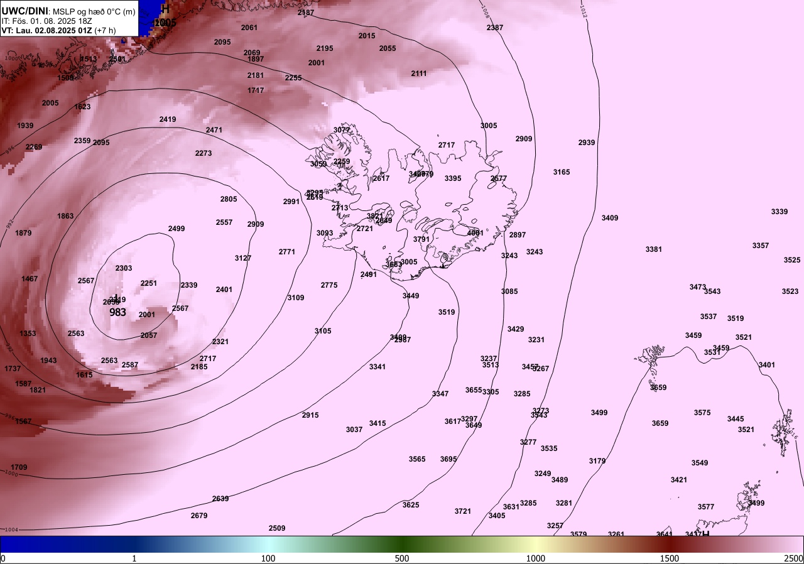The width and height of the screenshot is (804, 564).
Task: Click the 1879 height value
Action: pos(23,233)
